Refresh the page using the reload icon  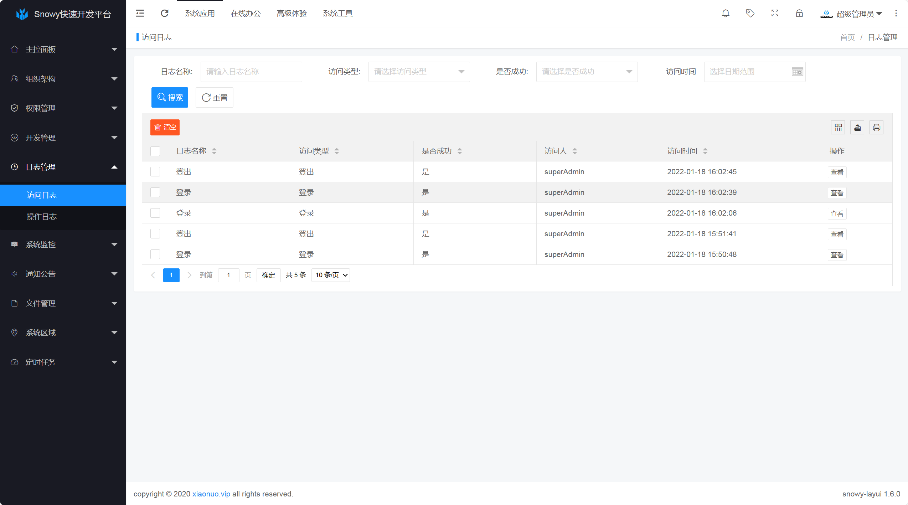pos(165,14)
